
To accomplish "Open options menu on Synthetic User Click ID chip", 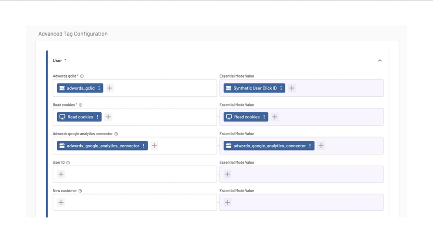I will (281, 88).
